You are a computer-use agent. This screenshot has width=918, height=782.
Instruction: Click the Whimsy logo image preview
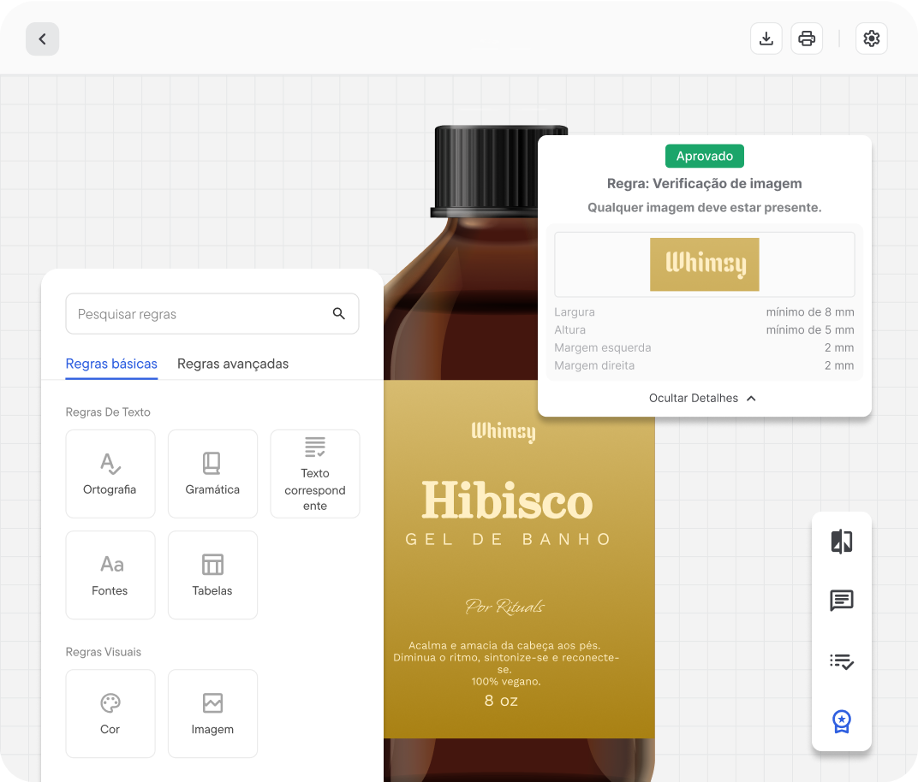click(704, 264)
